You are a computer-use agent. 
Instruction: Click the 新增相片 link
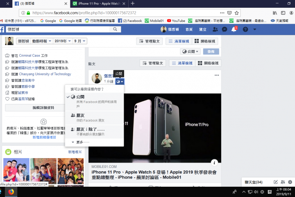[x=75, y=152]
